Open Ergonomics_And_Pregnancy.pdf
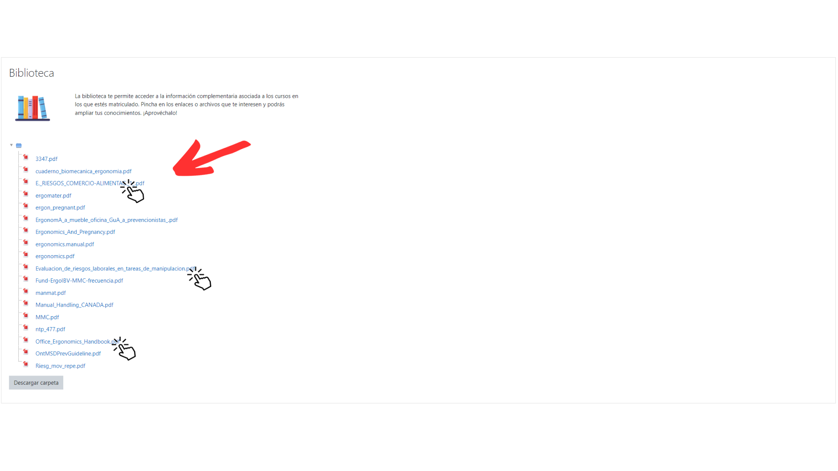This screenshot has height=471, width=838. click(x=75, y=232)
